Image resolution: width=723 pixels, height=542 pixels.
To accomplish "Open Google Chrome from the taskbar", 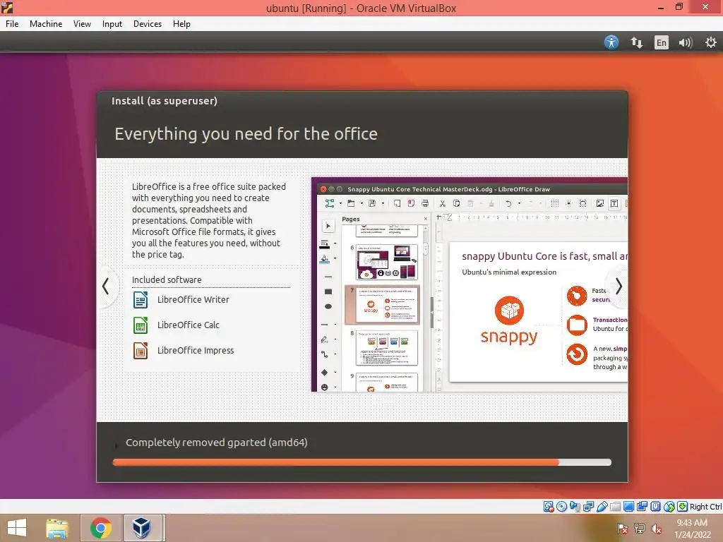I will 101,528.
